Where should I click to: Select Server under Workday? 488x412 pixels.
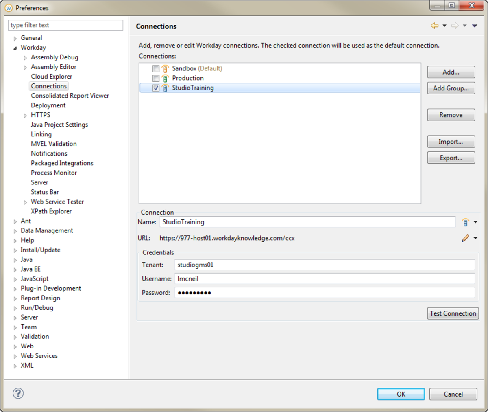(x=39, y=182)
